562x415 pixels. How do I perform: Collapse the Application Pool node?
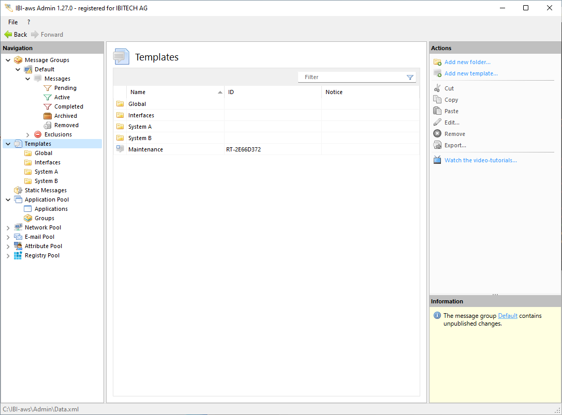[8, 199]
